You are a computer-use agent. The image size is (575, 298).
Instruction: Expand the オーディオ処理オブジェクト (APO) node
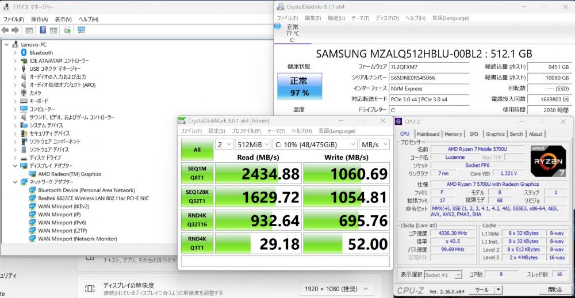(15, 85)
